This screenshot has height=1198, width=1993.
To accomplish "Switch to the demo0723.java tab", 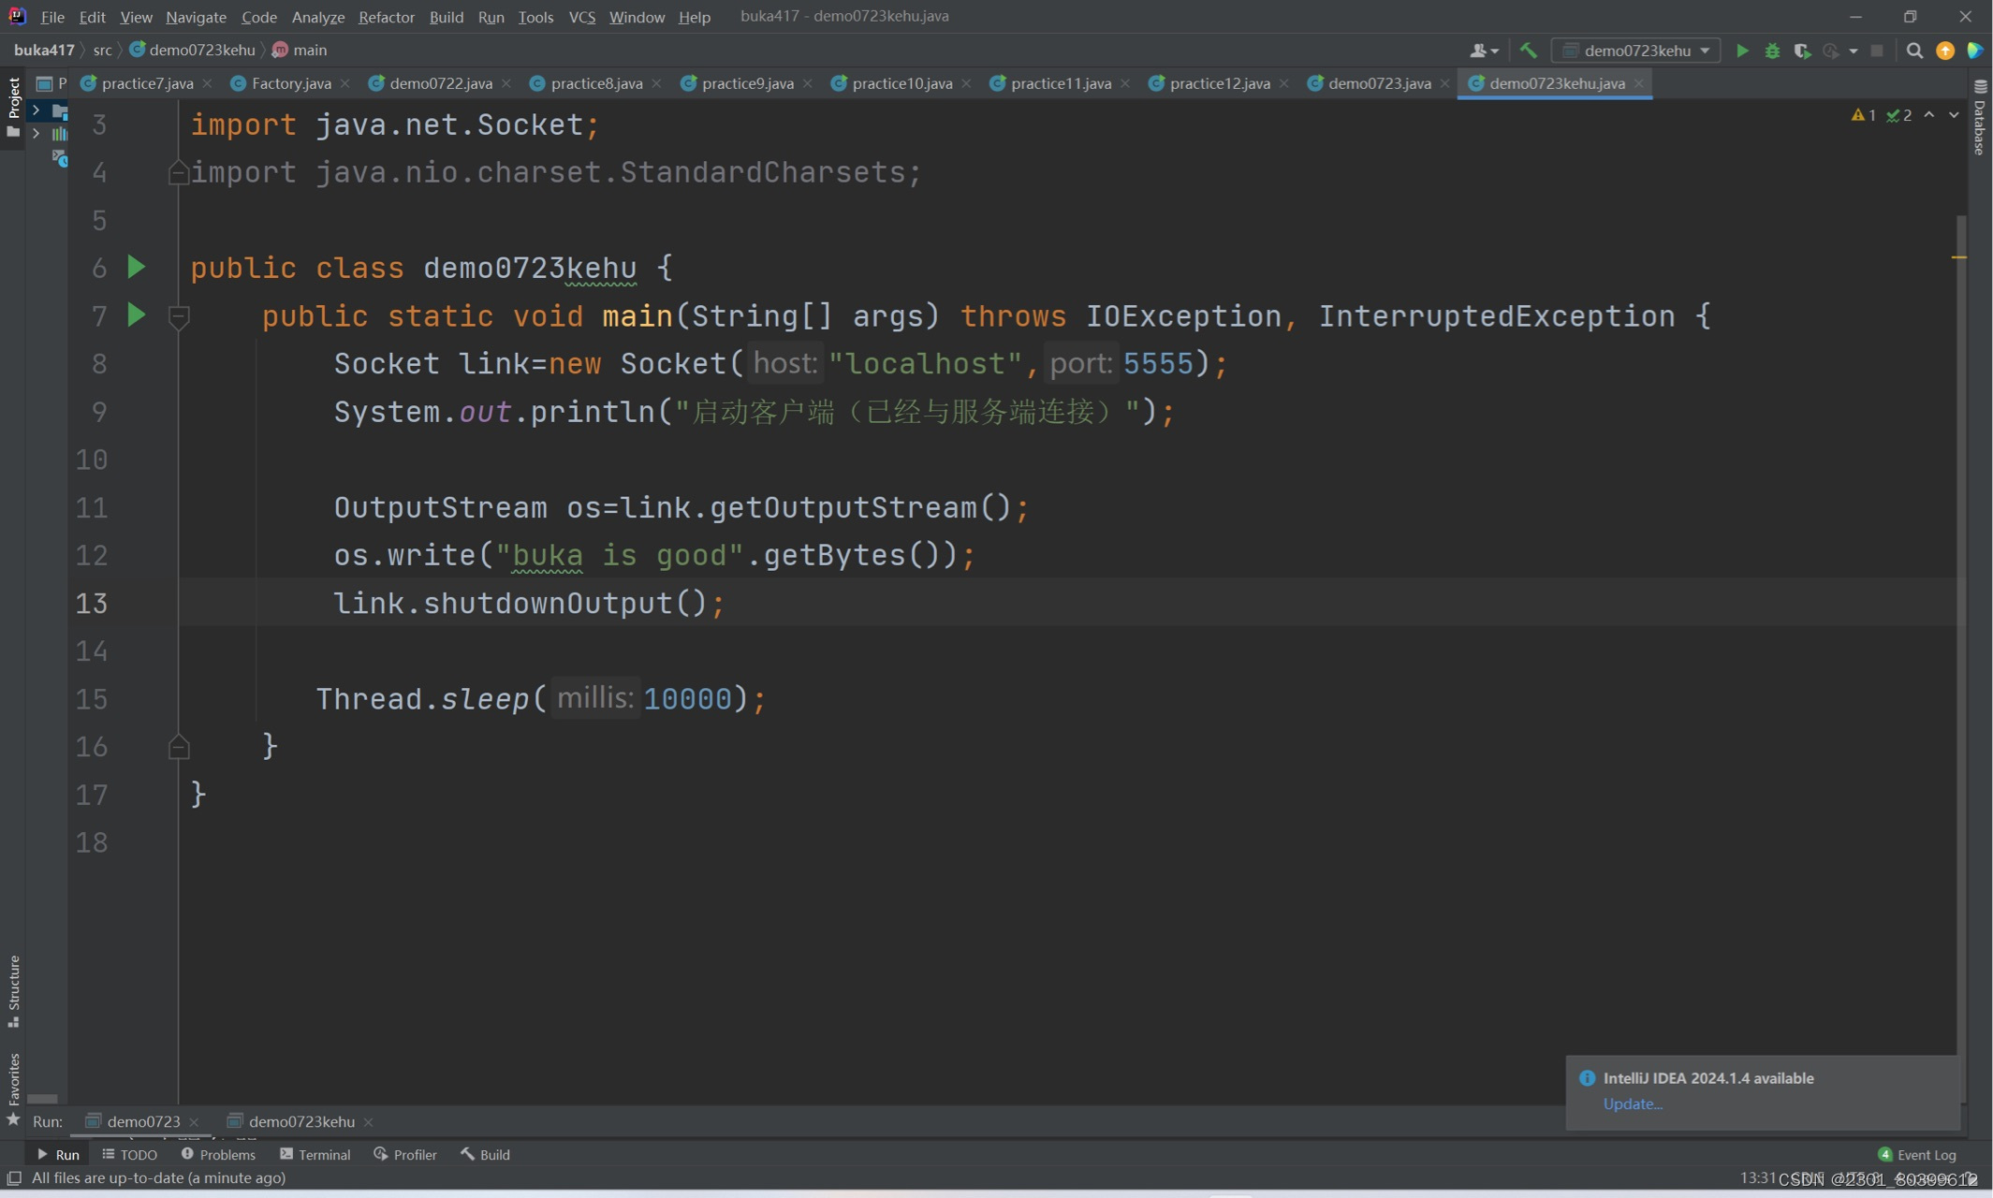I will (x=1379, y=83).
